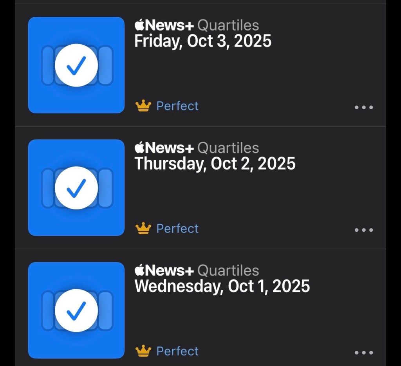
Task: Click the white checkmark circle on Friday's puzzle
Action: coord(76,65)
